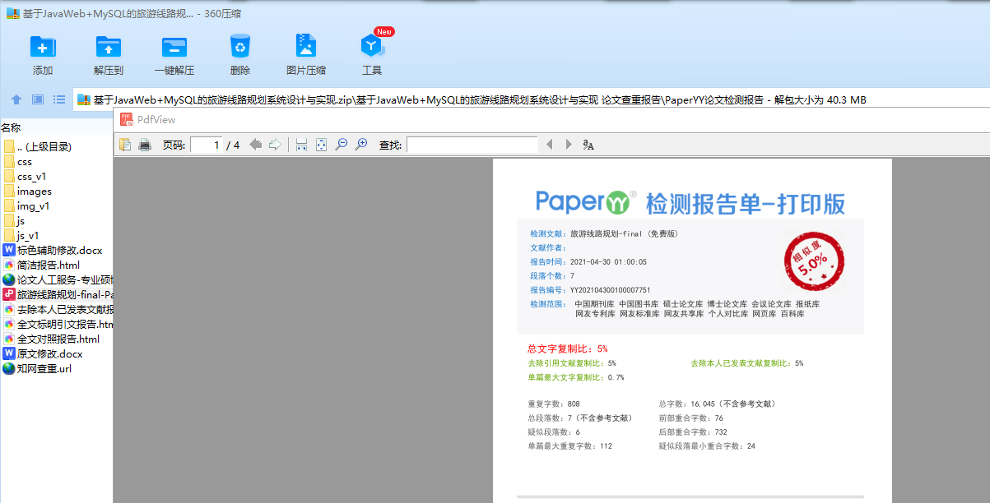Click the PdfView print icon
Viewport: 990px width, 503px height.
click(x=145, y=145)
